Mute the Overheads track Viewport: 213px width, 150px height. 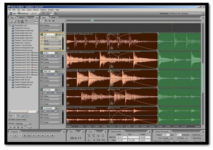[57, 108]
